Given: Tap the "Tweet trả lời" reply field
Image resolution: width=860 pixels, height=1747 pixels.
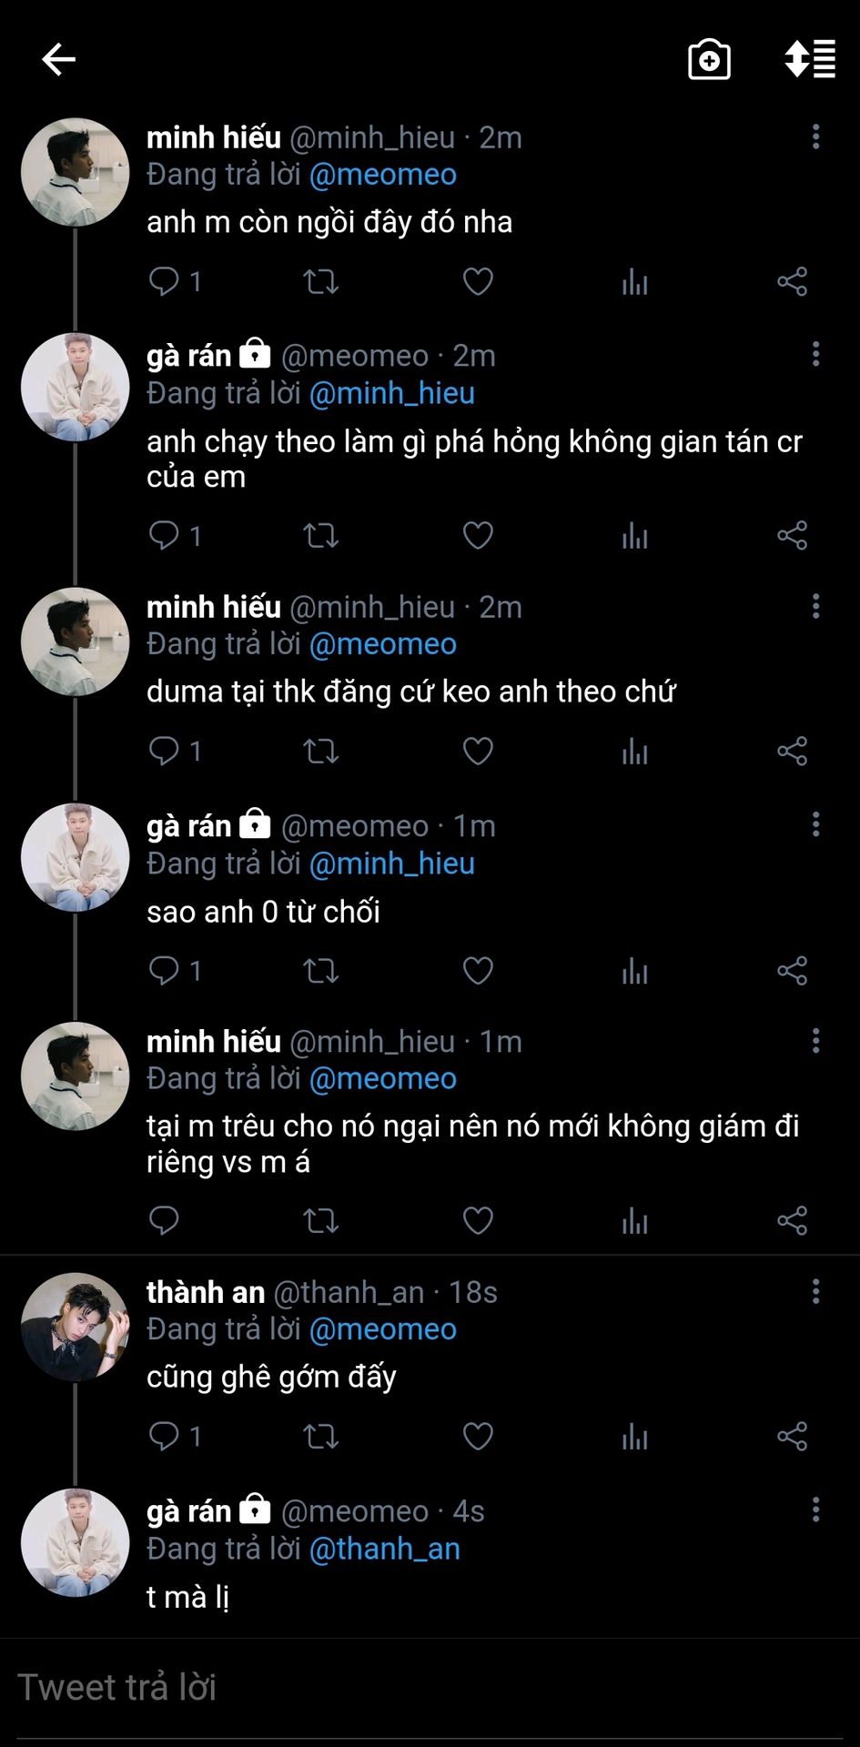Looking at the screenshot, I should point(430,1688).
